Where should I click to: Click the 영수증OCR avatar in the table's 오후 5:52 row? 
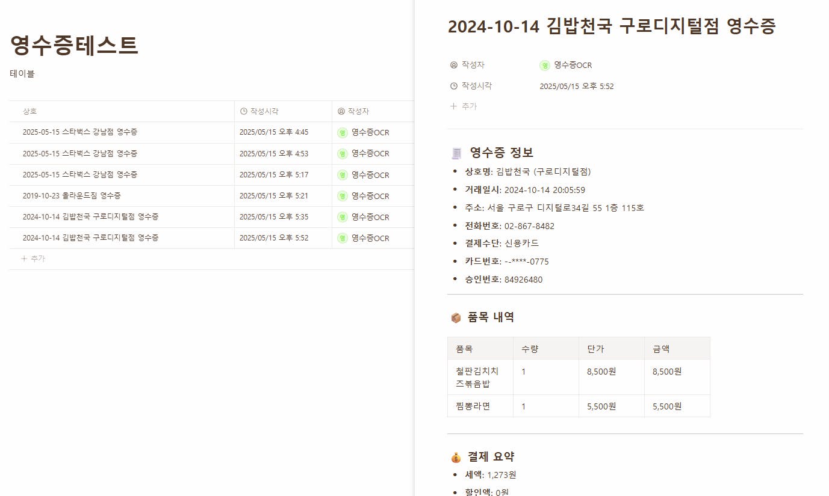pyautogui.click(x=343, y=238)
